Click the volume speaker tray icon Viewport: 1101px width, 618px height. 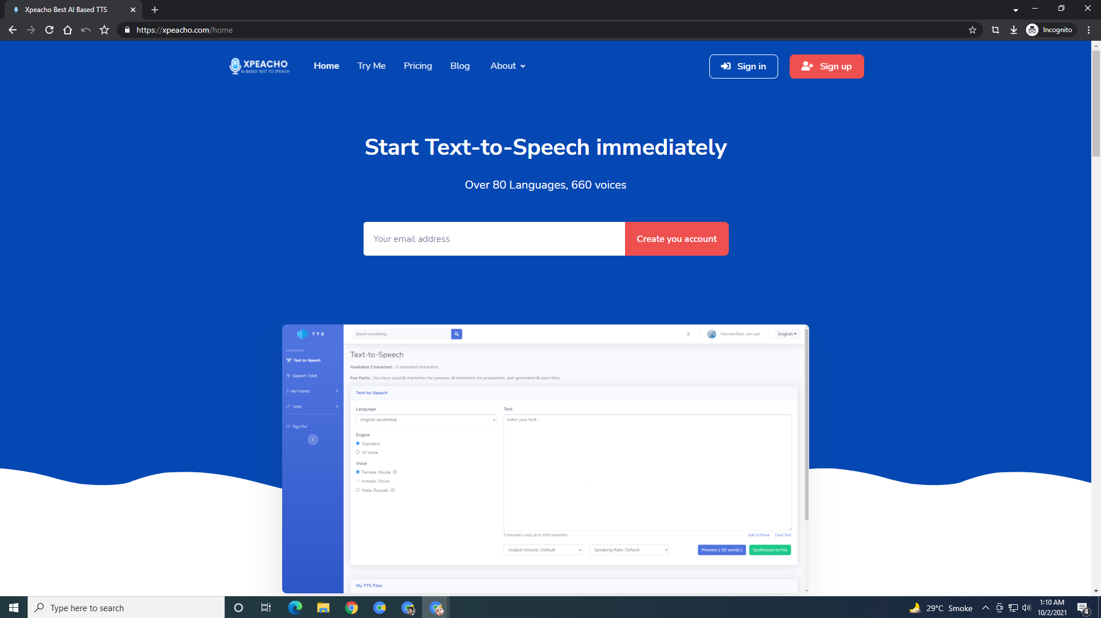pos(1026,608)
